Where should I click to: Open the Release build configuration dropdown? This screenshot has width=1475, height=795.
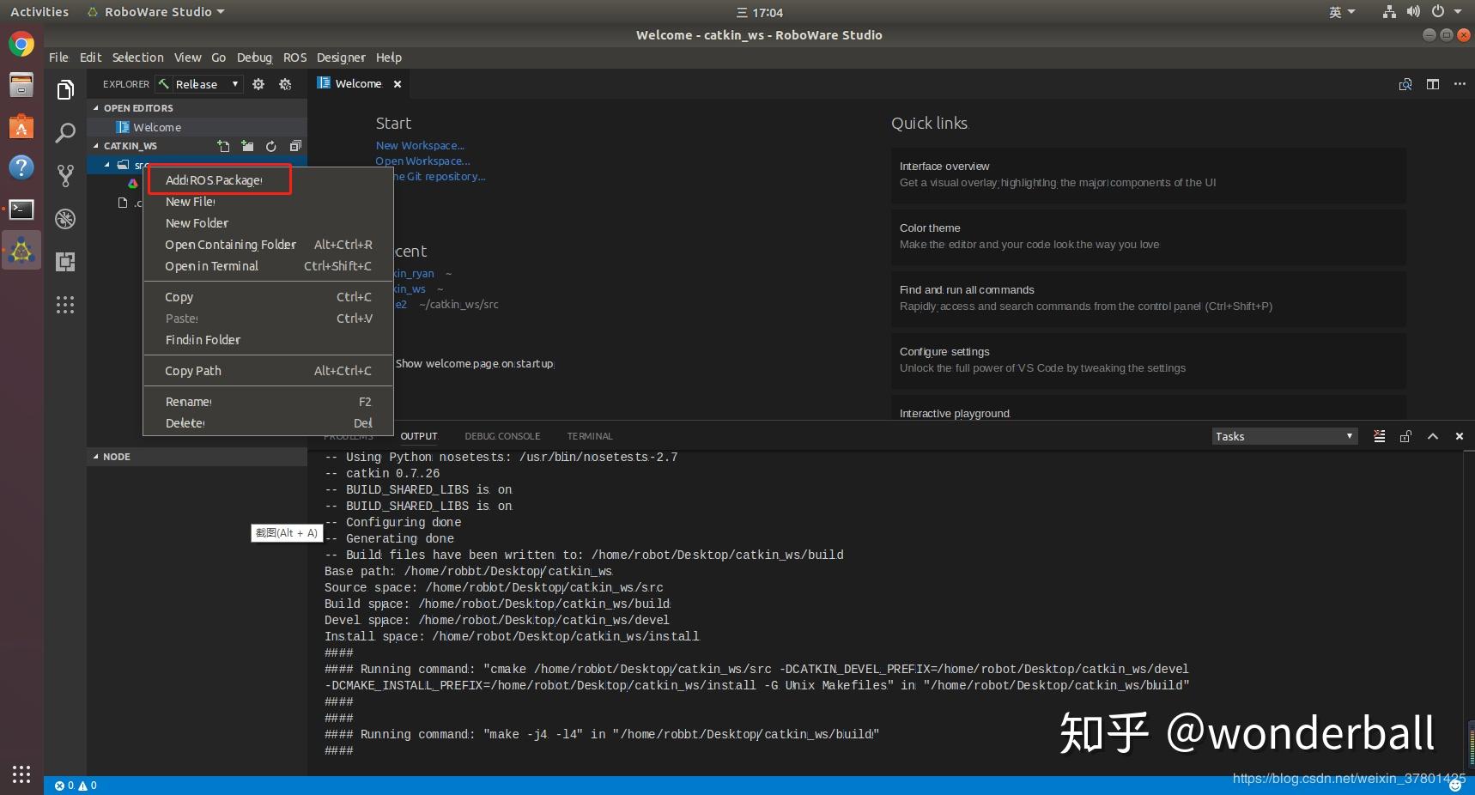tap(206, 84)
